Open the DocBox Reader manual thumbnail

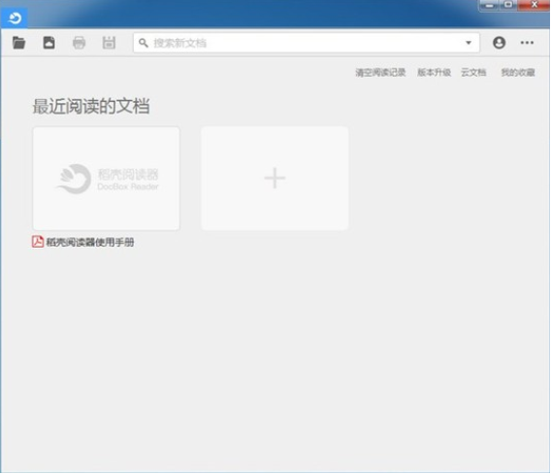(x=106, y=179)
